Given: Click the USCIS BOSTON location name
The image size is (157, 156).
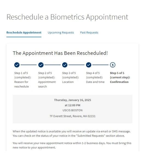Looking at the screenshot, I should [x=73, y=110].
